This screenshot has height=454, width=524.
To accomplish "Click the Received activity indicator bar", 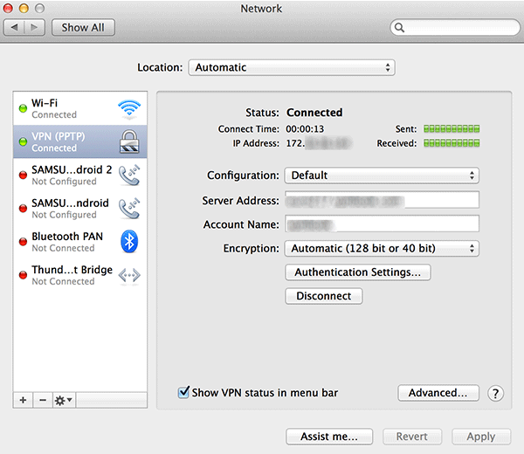I will (x=452, y=143).
